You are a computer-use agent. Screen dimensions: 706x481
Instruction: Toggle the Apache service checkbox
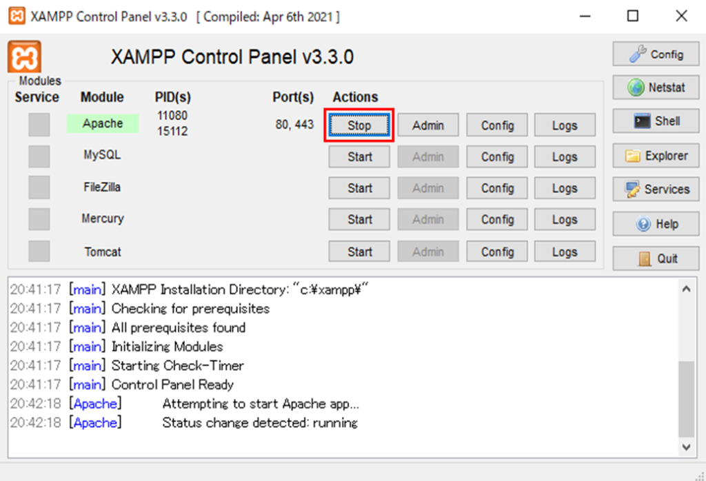click(39, 125)
